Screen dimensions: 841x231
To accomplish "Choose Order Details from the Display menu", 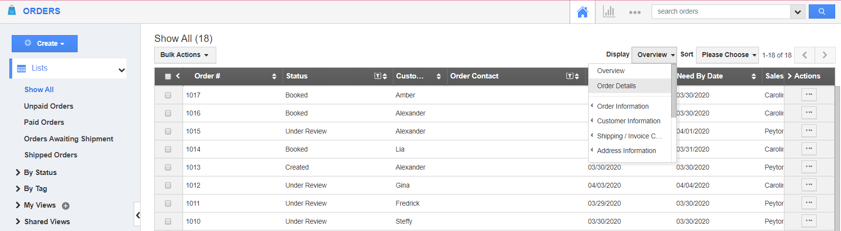I will click(x=616, y=86).
